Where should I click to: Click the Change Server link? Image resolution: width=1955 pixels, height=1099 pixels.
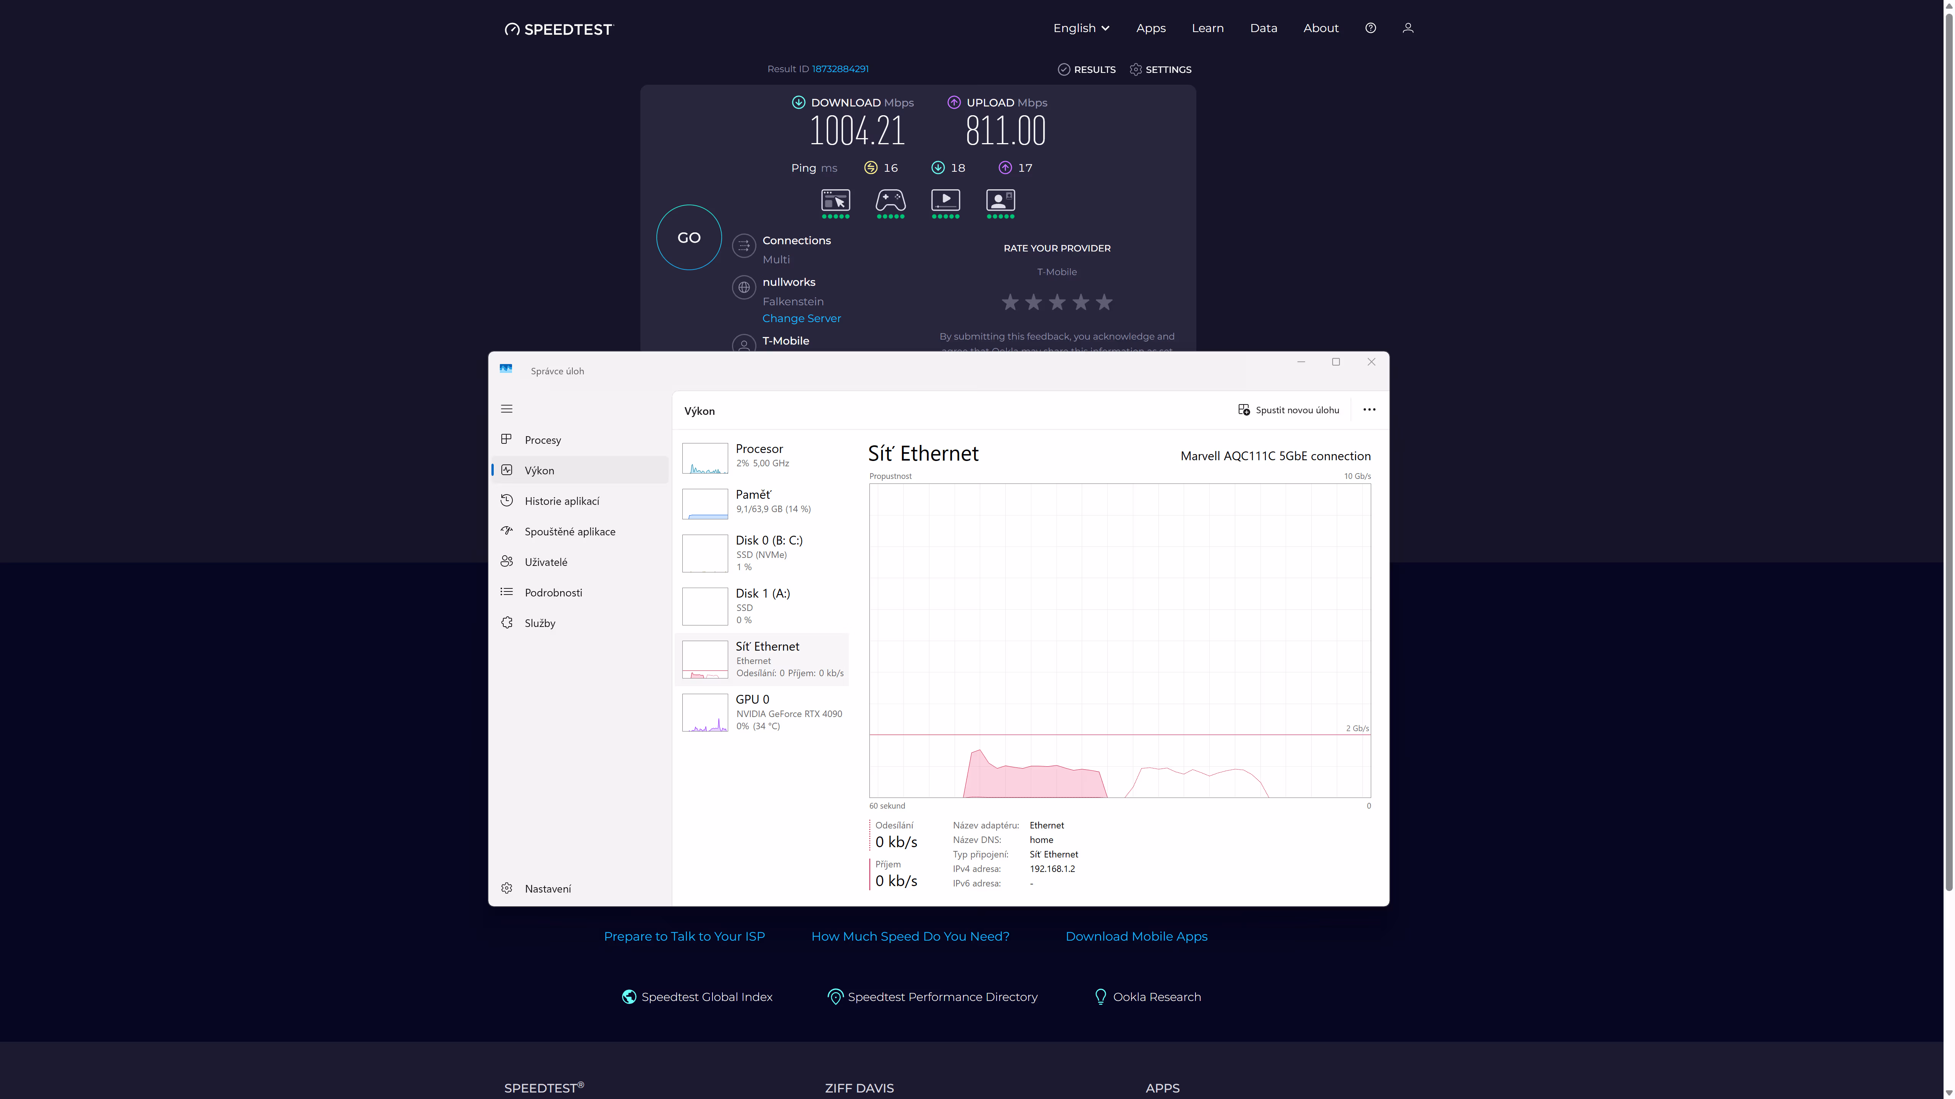pos(801,319)
